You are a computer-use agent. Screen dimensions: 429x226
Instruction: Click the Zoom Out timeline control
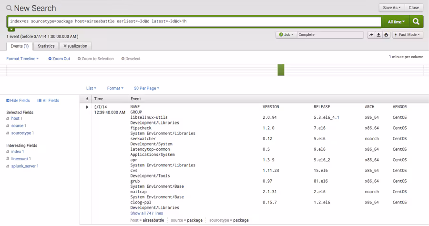coord(59,59)
